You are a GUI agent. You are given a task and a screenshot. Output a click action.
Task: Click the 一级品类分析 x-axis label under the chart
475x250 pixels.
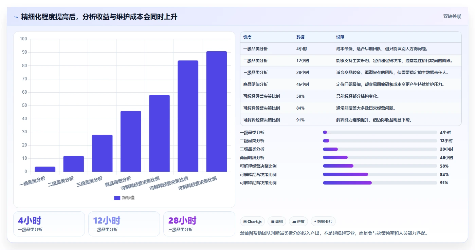point(33,181)
